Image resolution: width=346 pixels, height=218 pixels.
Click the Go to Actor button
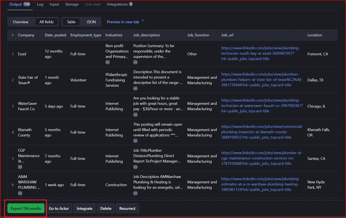tap(59, 208)
